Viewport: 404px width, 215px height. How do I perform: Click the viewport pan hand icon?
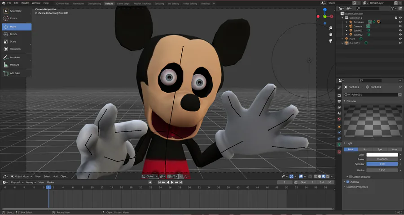330,34
